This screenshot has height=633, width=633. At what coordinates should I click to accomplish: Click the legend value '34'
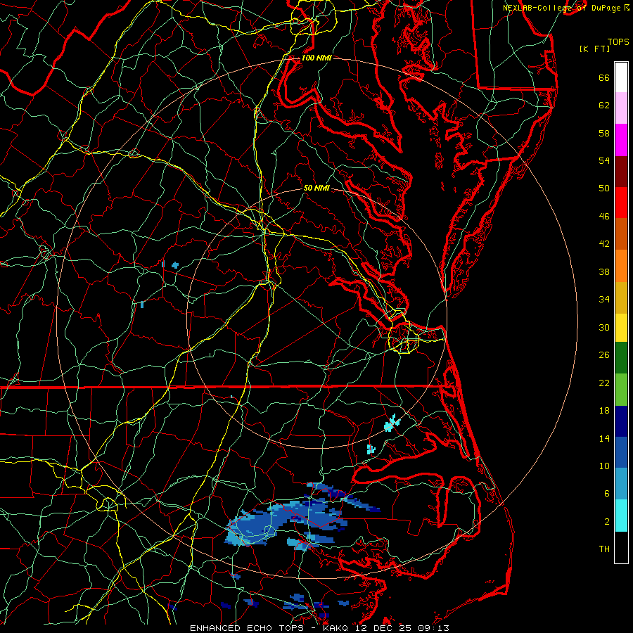tap(604, 300)
